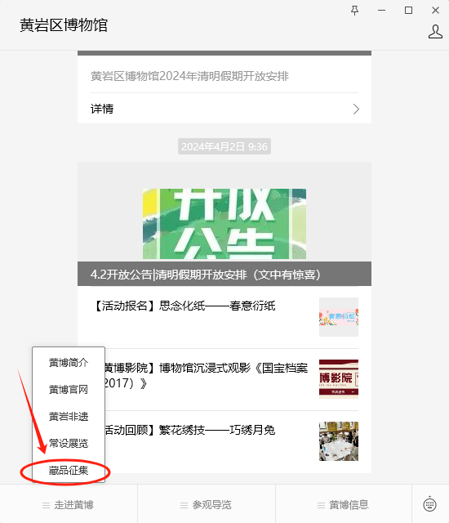Choose 黄岩非遗 in the popup menu
The image size is (449, 523).
pyautogui.click(x=69, y=417)
